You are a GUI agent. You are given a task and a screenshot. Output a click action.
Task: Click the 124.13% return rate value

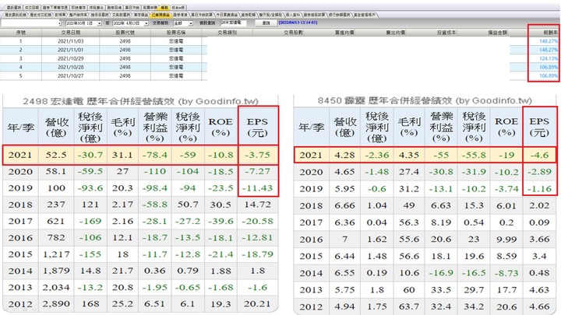549,58
